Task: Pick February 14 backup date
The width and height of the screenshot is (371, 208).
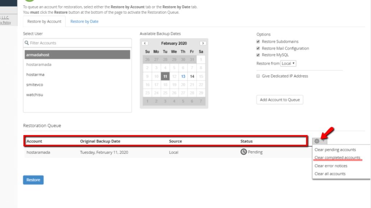Action: (192, 77)
